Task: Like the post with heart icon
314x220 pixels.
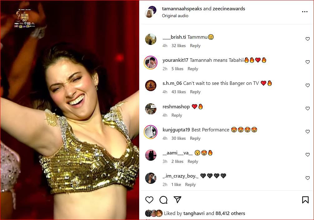Action: point(150,200)
